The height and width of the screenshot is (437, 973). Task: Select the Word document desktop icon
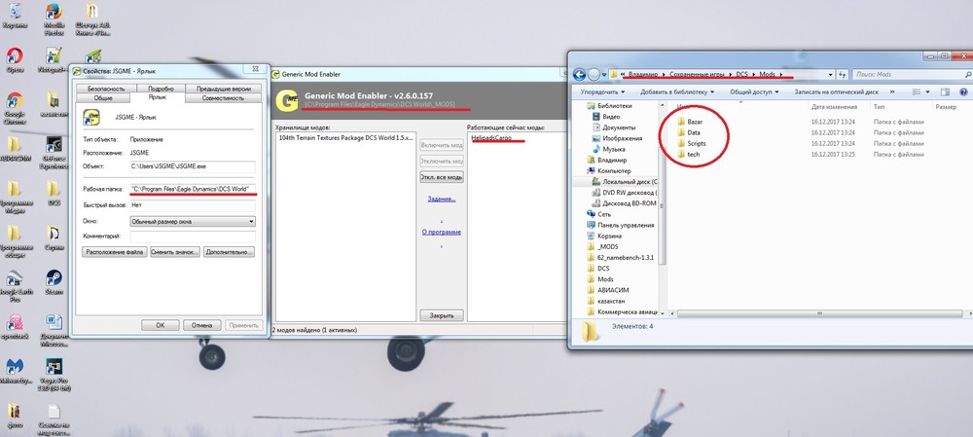coord(54,330)
